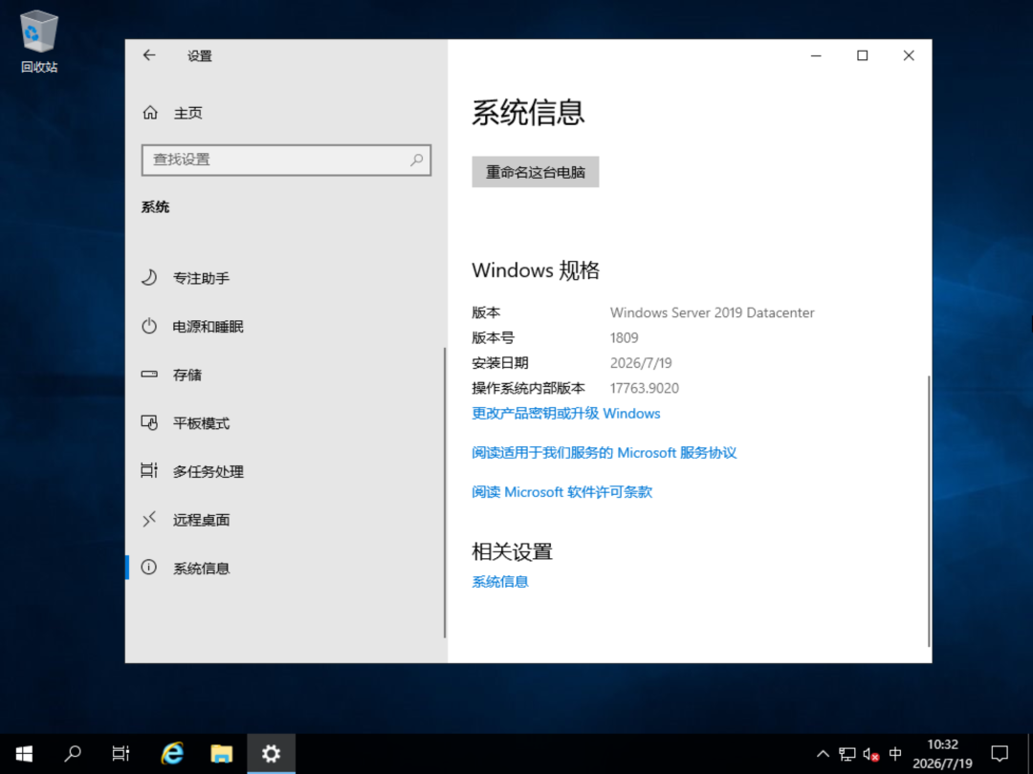Click the Settings gear taskbar button
Viewport: 1033px width, 774px height.
(271, 754)
